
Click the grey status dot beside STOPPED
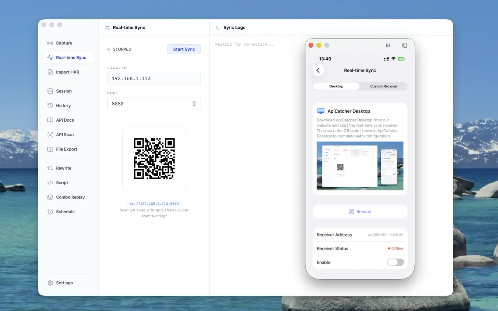[x=109, y=49]
